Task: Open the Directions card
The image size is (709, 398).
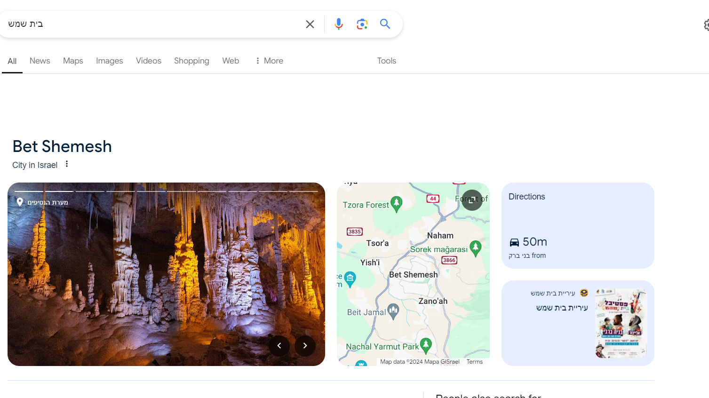Action: coord(577,225)
